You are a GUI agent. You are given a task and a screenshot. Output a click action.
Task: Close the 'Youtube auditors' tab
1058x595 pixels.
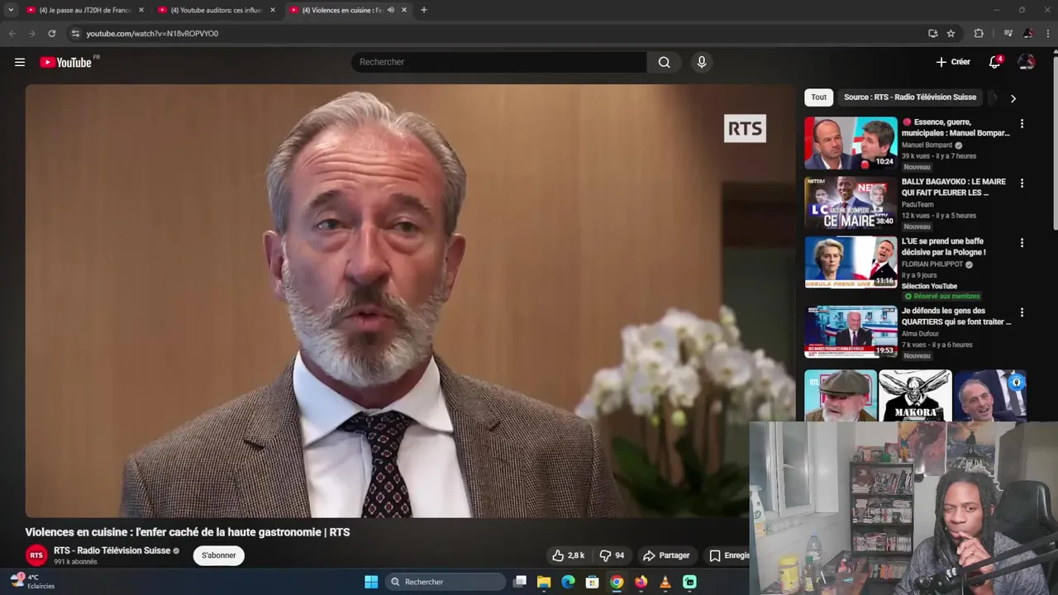[273, 10]
